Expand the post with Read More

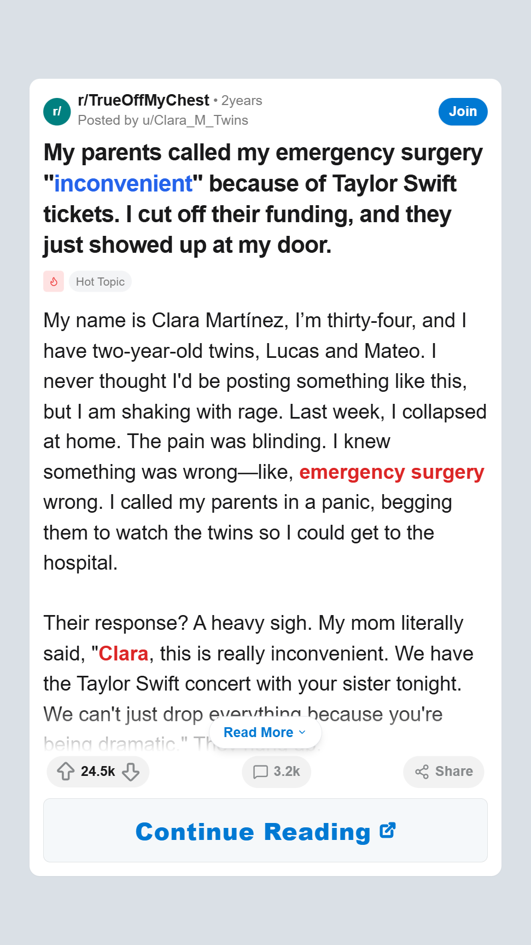[258, 732]
